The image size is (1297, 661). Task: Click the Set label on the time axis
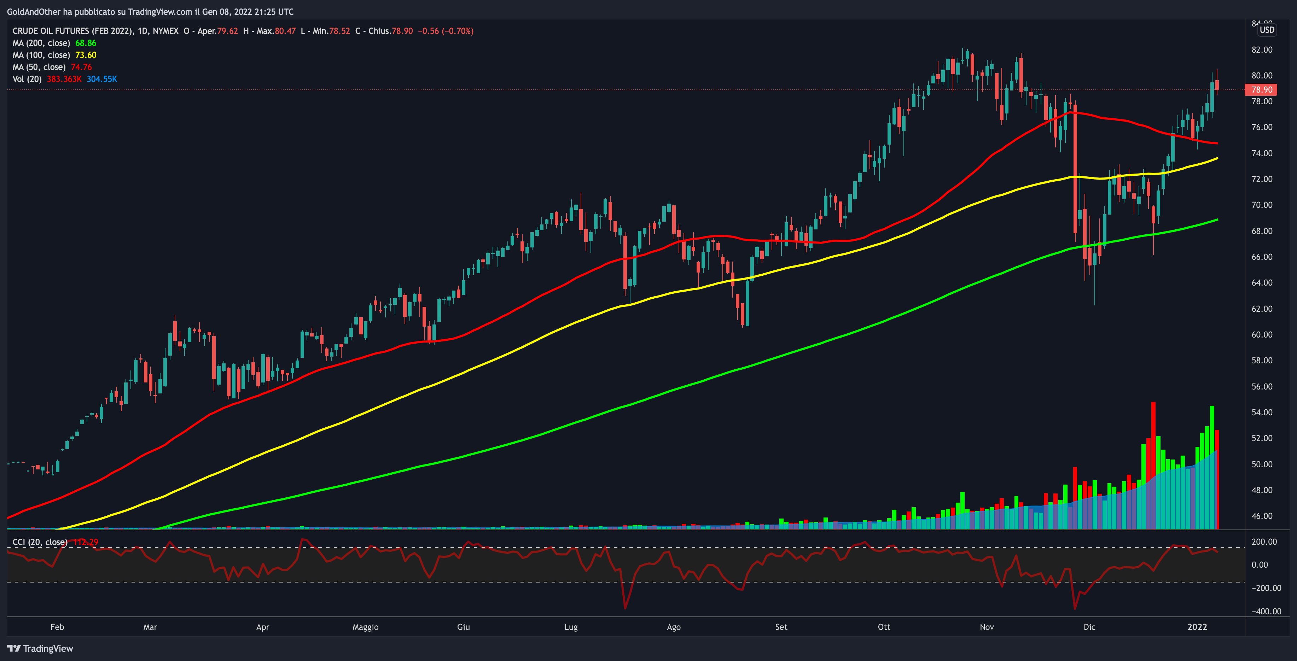tap(781, 627)
